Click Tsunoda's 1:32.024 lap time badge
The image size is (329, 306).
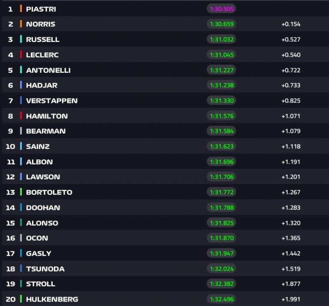coord(222,269)
